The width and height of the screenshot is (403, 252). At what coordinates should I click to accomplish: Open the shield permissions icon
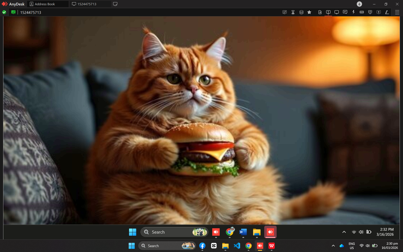tap(370, 12)
